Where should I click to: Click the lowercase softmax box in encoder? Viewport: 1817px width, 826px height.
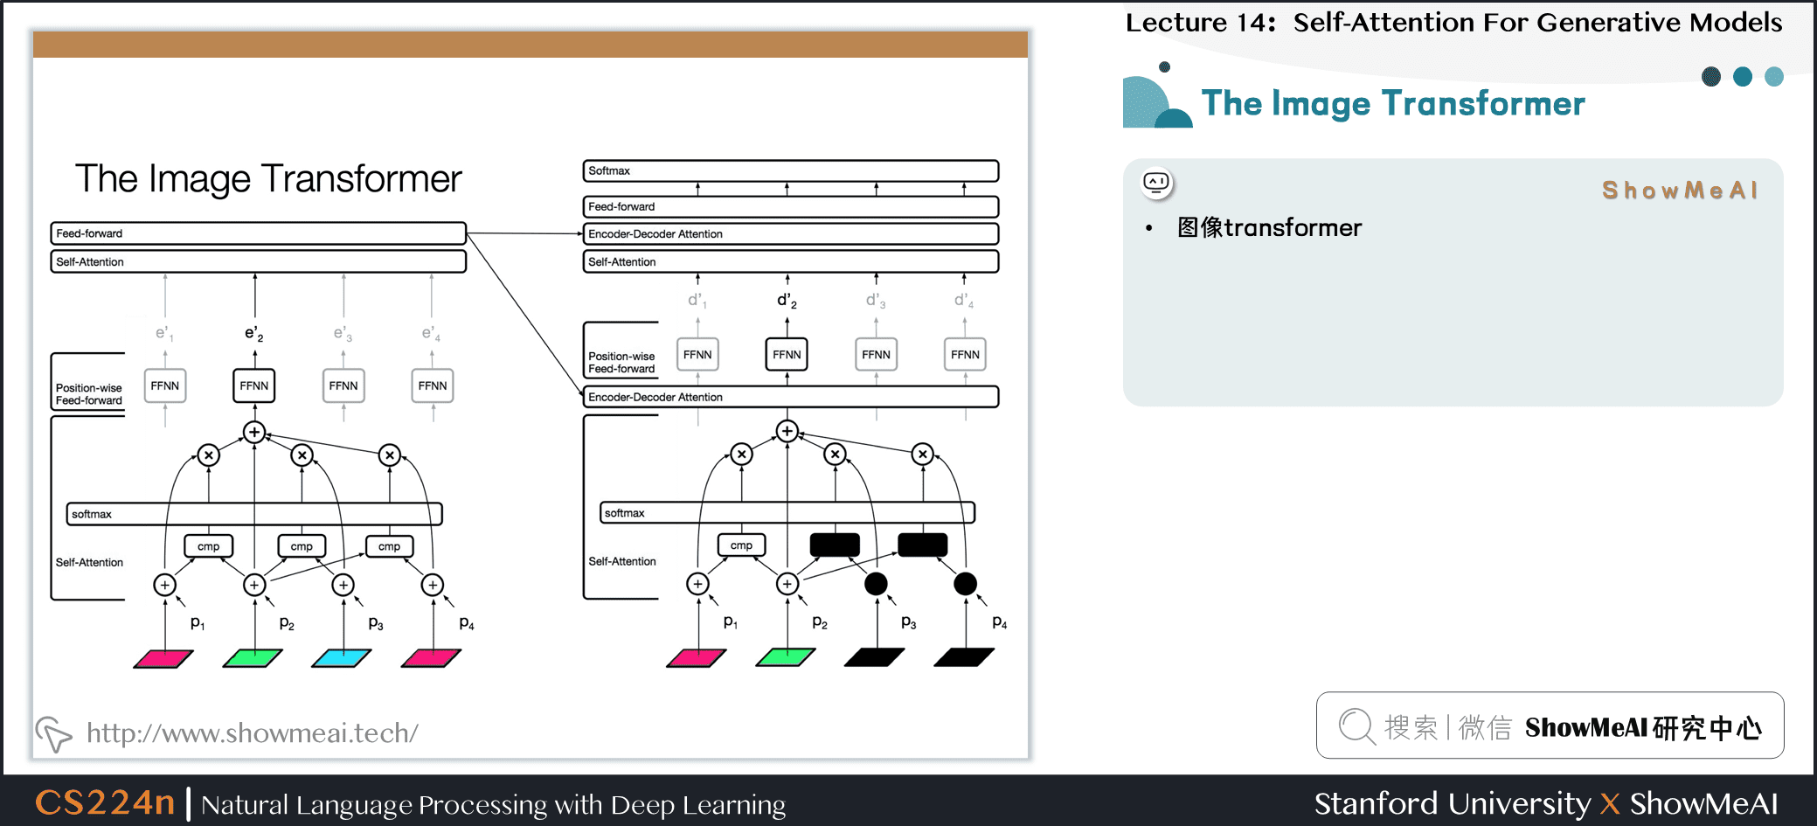254,514
